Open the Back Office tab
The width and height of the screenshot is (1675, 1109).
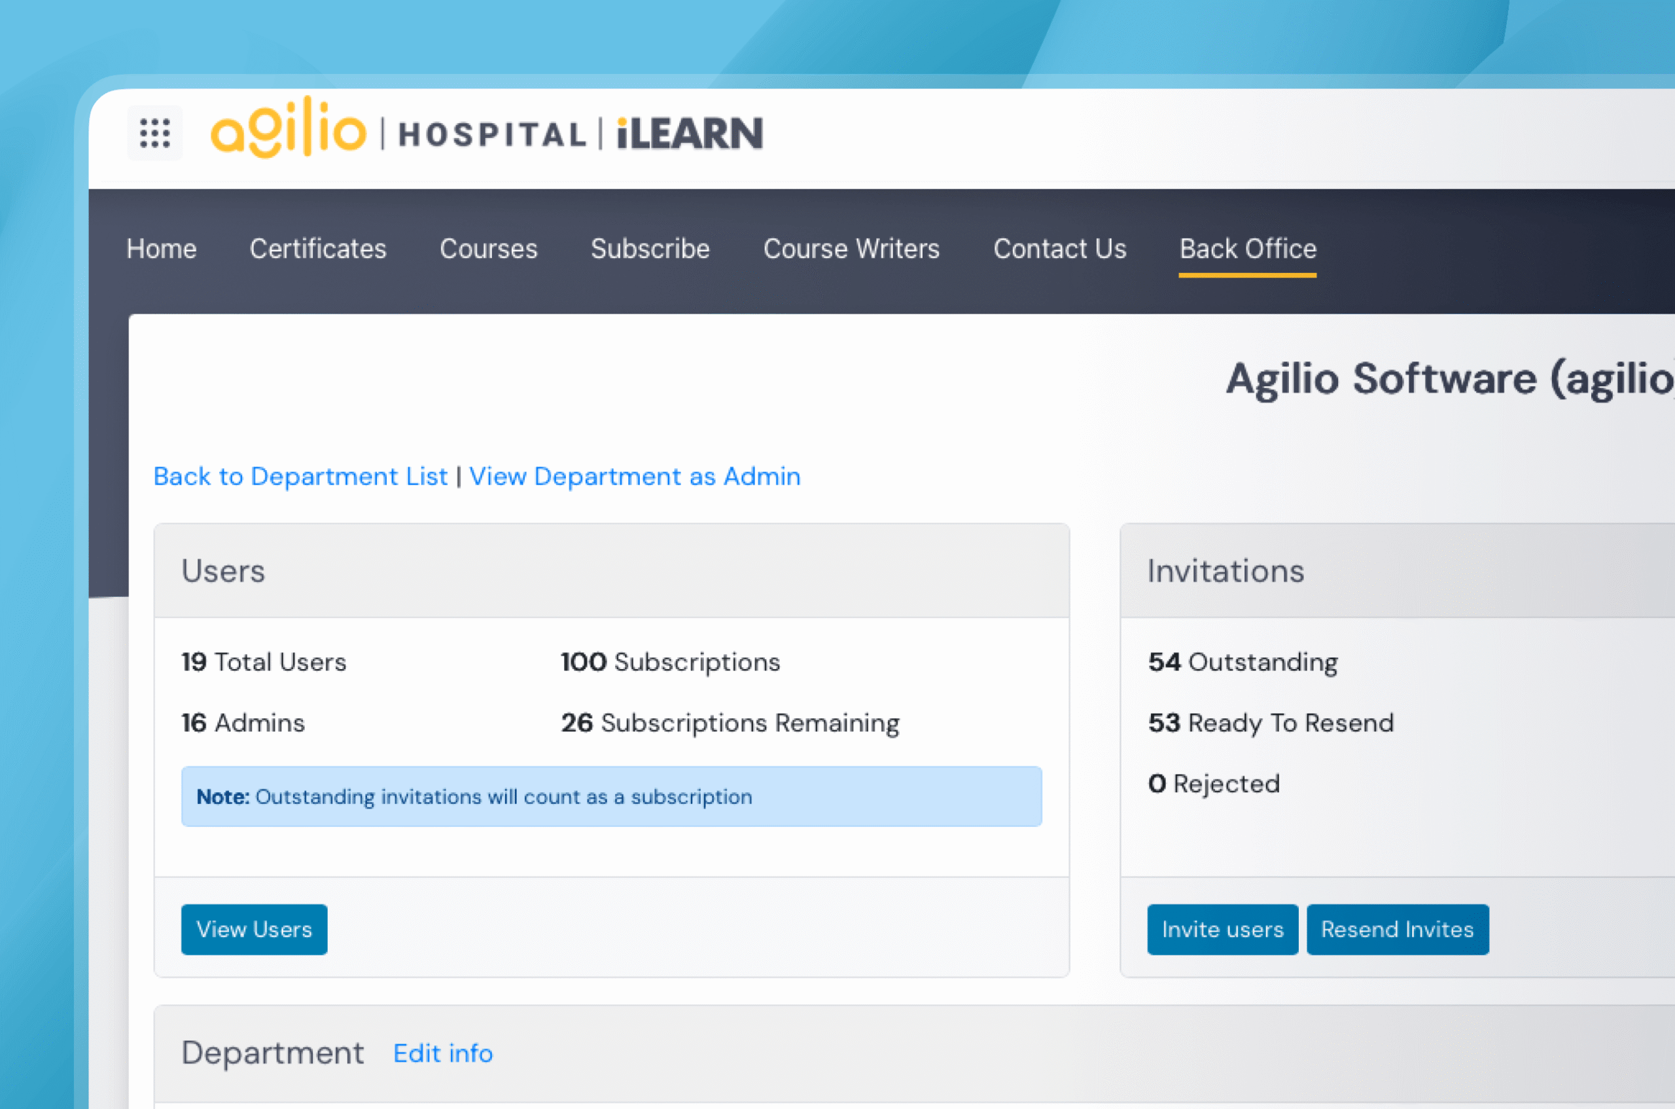click(1248, 249)
